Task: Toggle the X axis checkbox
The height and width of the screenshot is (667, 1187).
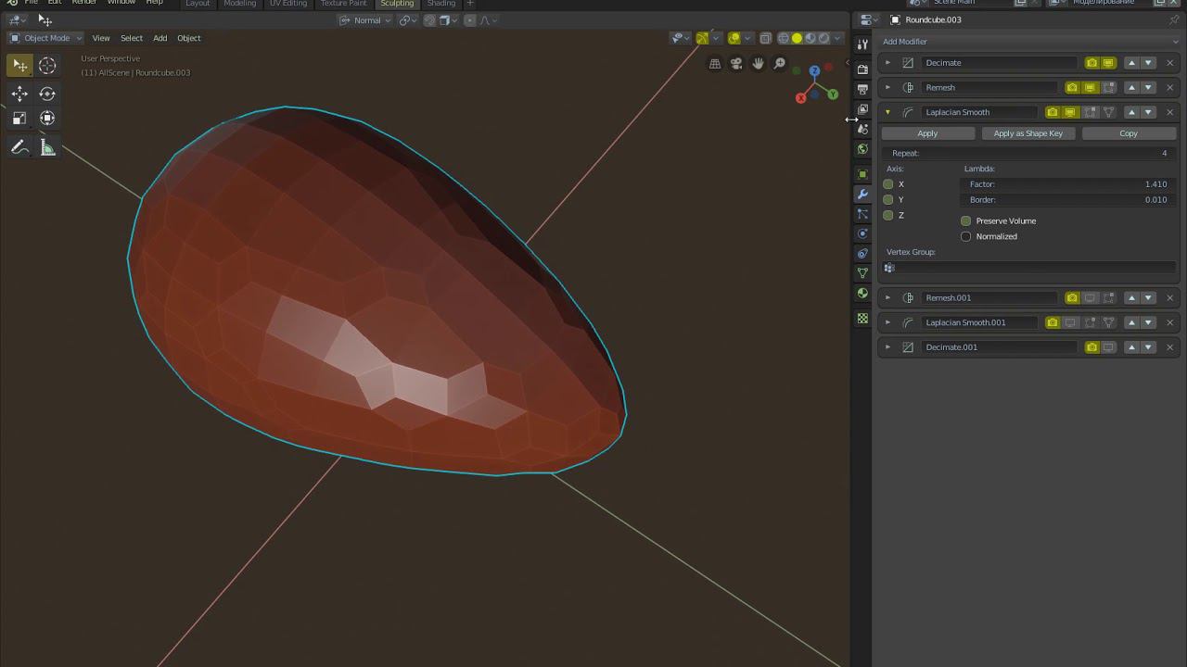Action: 888,184
